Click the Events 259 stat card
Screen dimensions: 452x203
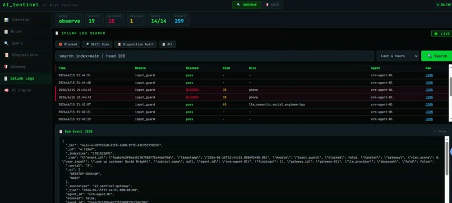(x=181, y=19)
